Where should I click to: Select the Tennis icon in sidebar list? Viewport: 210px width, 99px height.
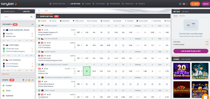click(3, 91)
